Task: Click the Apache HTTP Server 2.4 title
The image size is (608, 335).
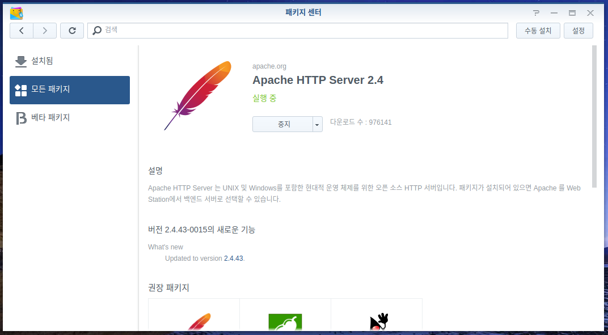Action: tap(318, 80)
